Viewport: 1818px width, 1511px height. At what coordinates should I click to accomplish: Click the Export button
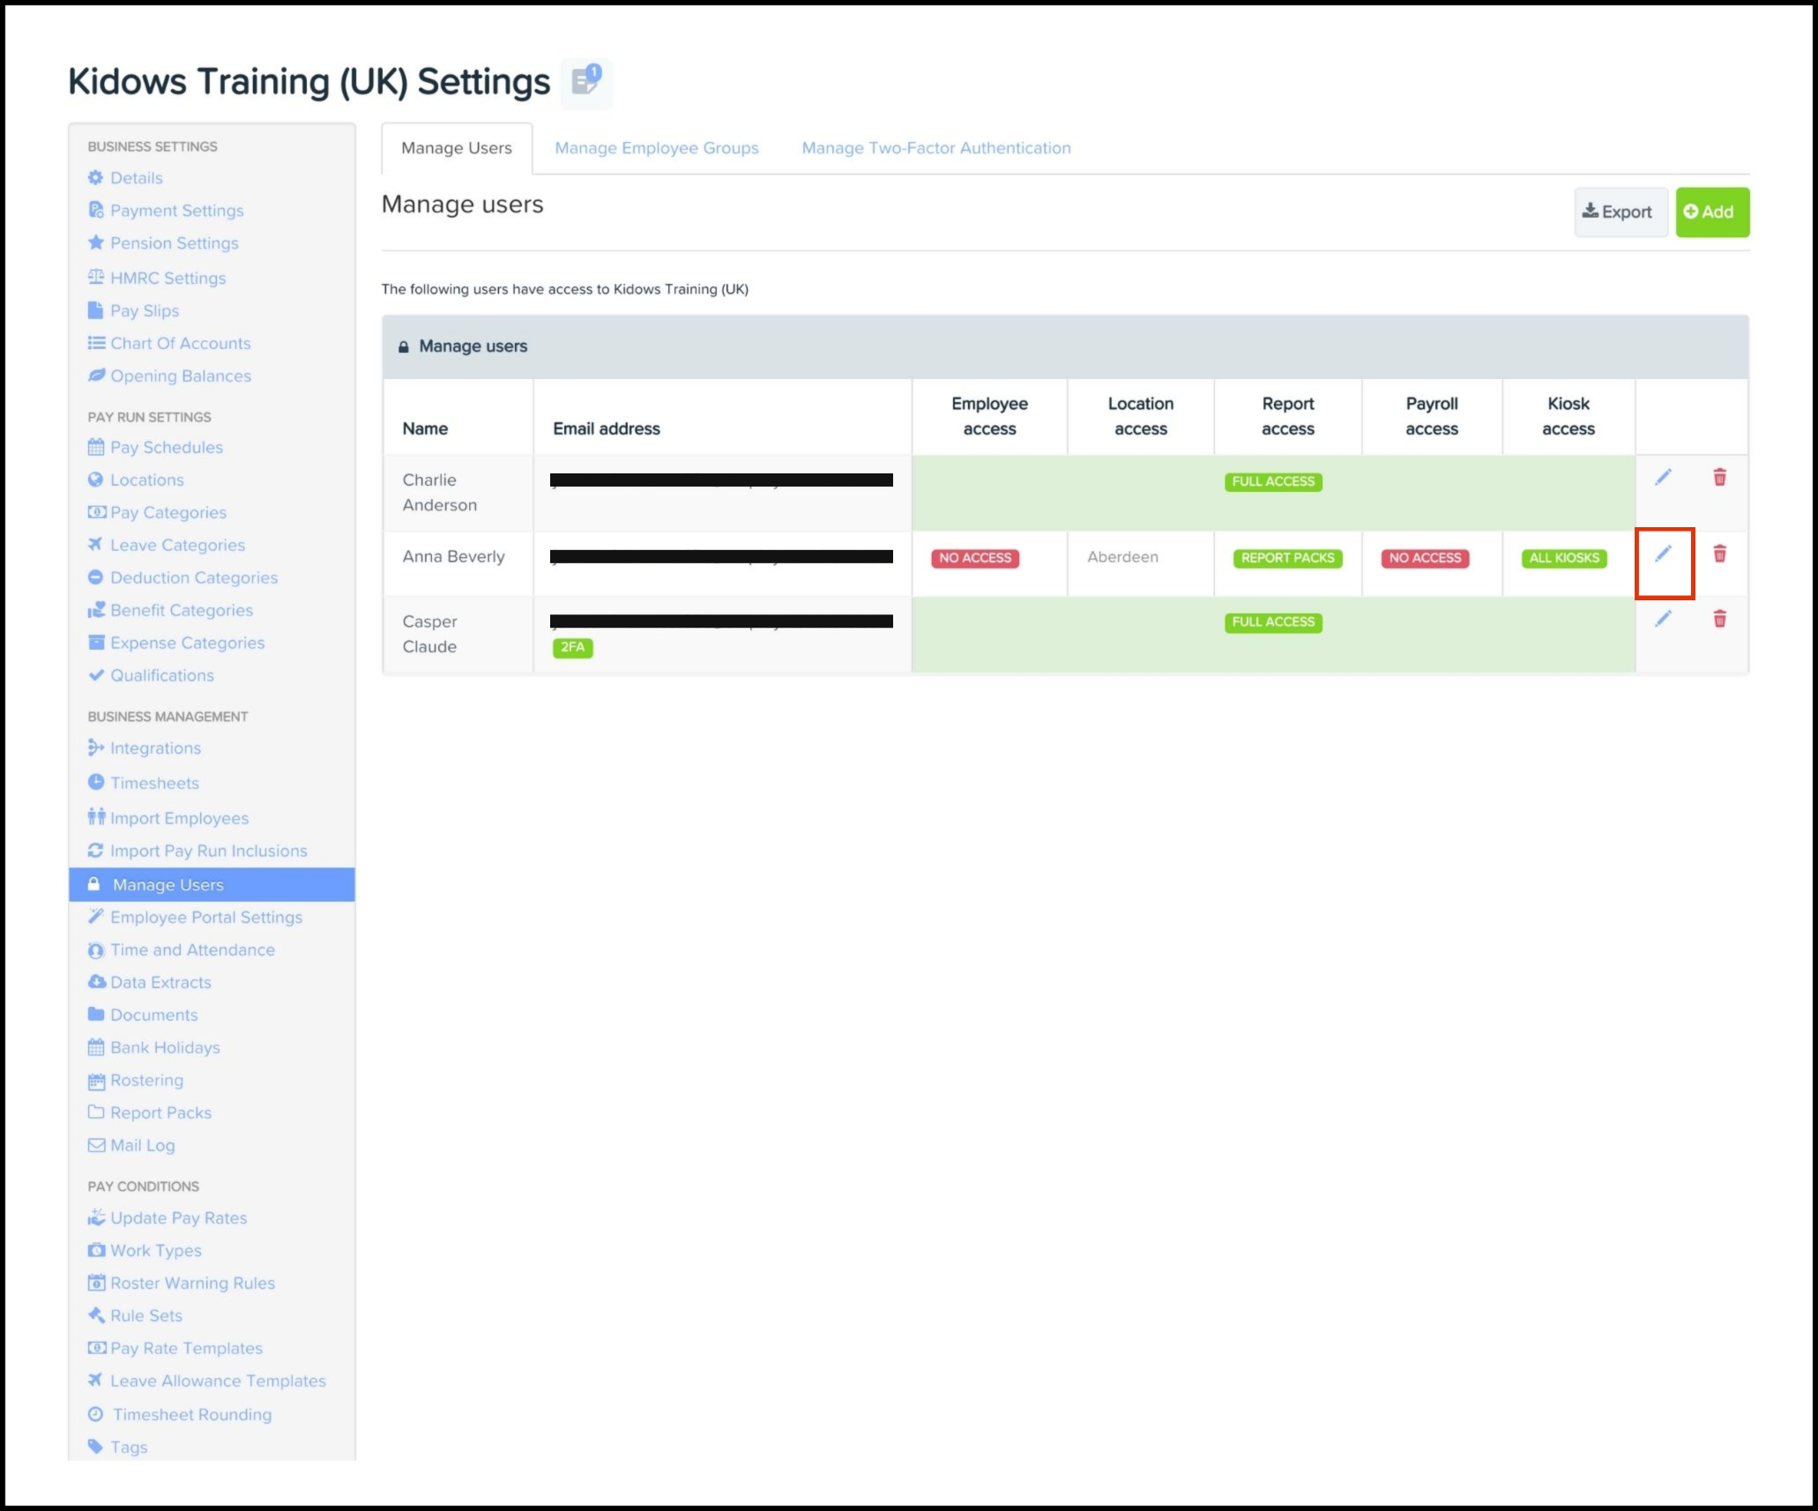tap(1619, 212)
